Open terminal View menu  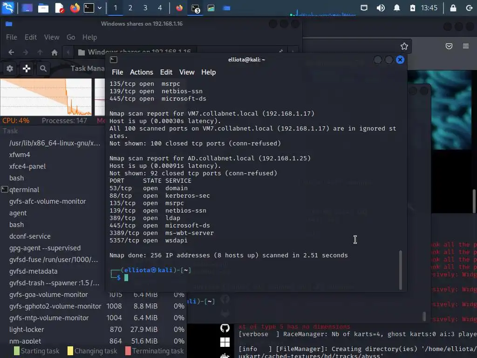point(187,72)
